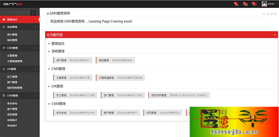Image resolution: width=279 pixels, height=137 pixels.
Task: Collapse the 系统管理 sidebar section chevron
Action: click(x=36, y=27)
